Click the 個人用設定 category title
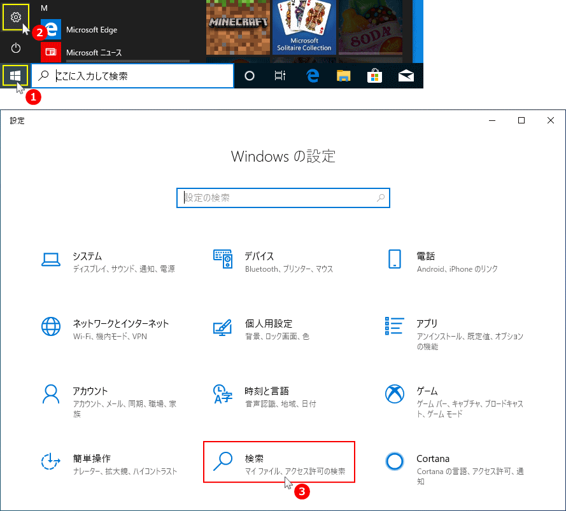This screenshot has width=566, height=511. (269, 324)
